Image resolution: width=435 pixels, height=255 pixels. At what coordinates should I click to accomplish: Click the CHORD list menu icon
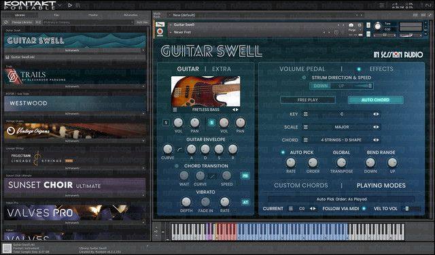[x=305, y=140]
